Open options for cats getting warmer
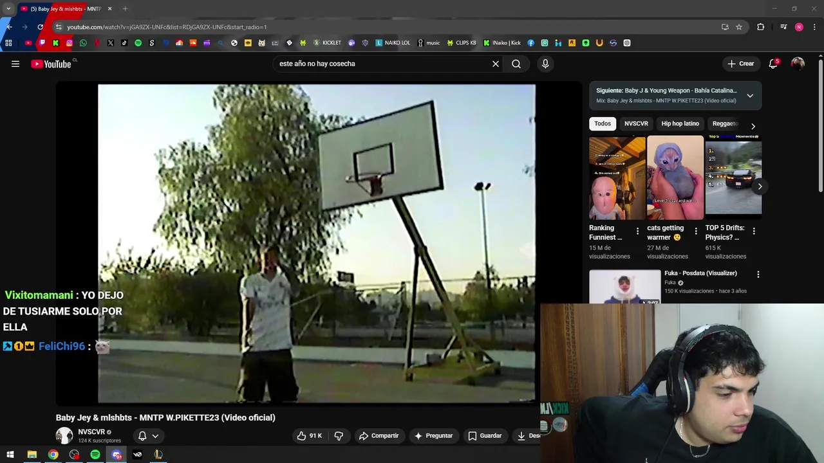The height and width of the screenshot is (463, 824). [x=695, y=231]
